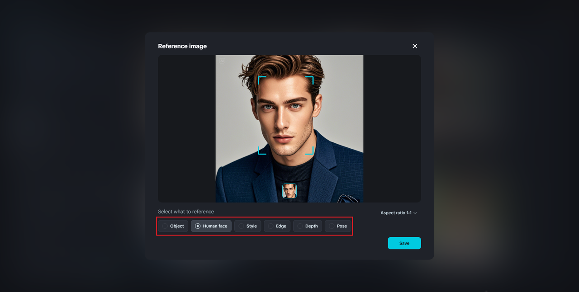Choose the Edge reference option
The image size is (579, 292).
[x=277, y=226]
